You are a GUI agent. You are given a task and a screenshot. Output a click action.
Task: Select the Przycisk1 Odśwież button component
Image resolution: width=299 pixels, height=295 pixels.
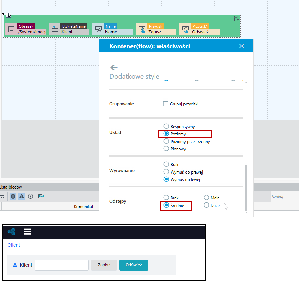click(199, 29)
